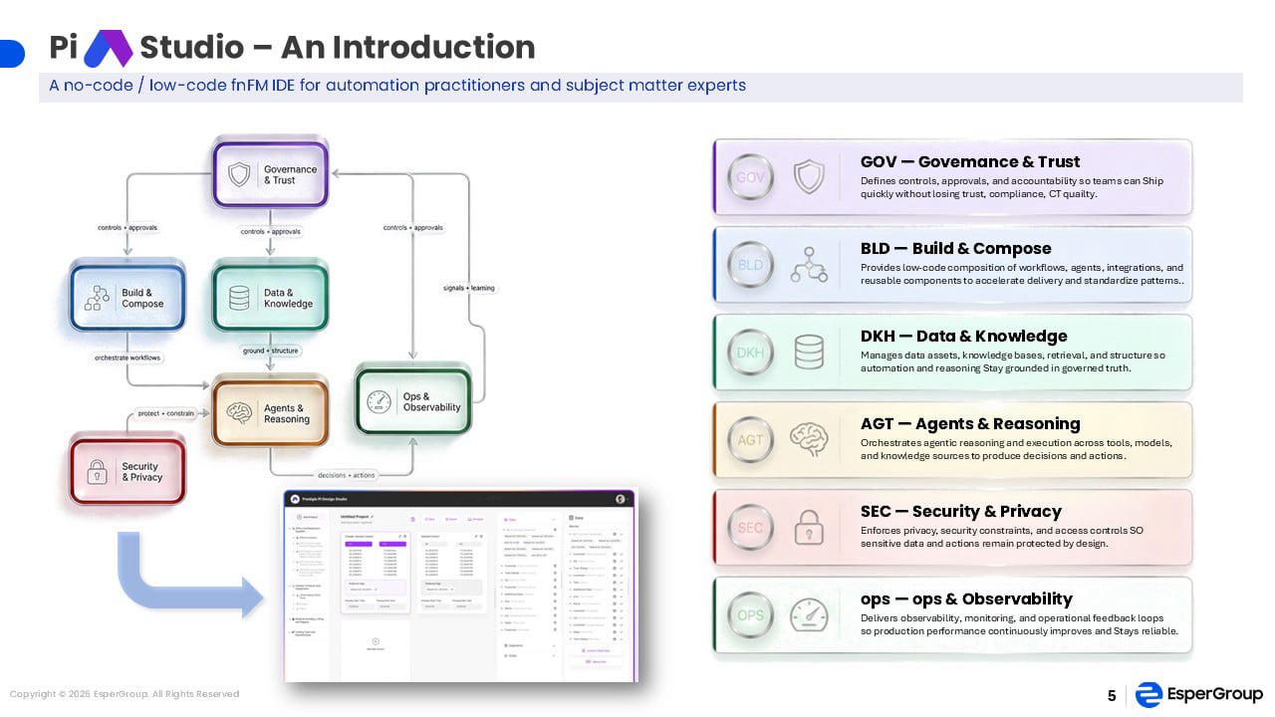Click the GOV circular badge
The height and width of the screenshot is (717, 1275).
point(750,177)
